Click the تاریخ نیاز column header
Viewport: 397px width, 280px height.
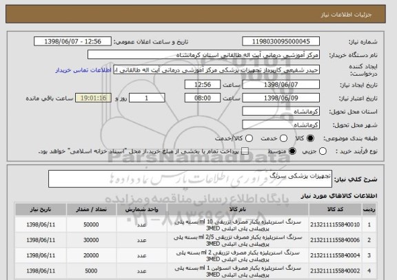(x=41, y=209)
